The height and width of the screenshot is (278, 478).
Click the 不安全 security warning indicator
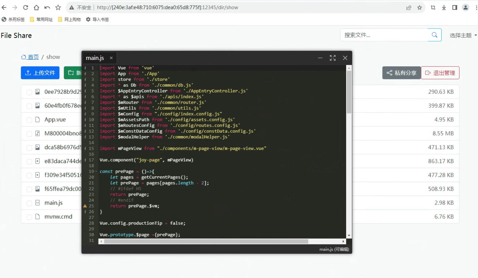coord(80,8)
